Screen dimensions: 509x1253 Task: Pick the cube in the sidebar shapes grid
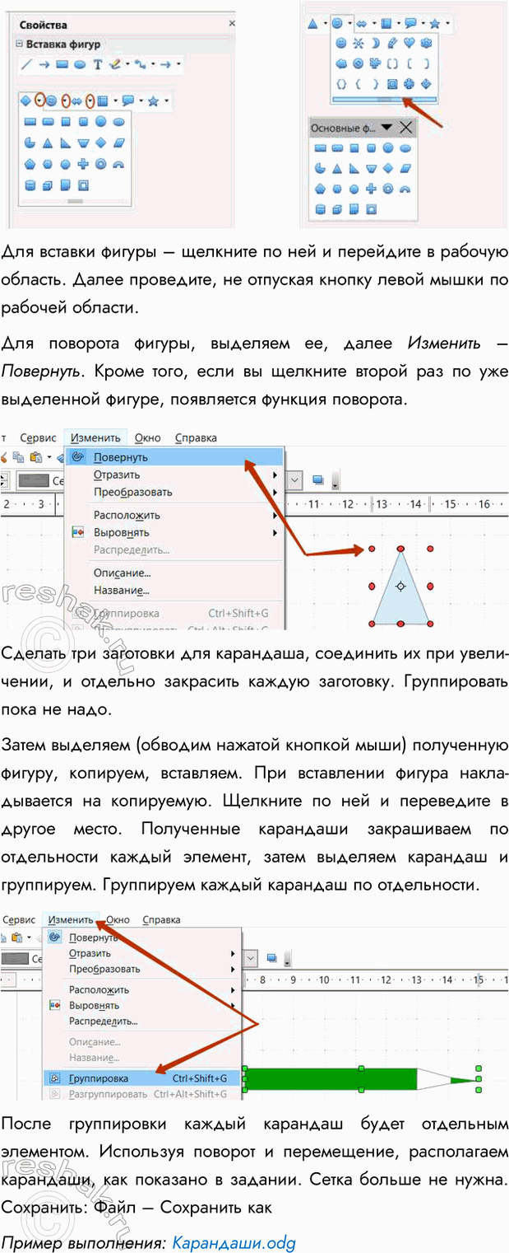point(47,185)
